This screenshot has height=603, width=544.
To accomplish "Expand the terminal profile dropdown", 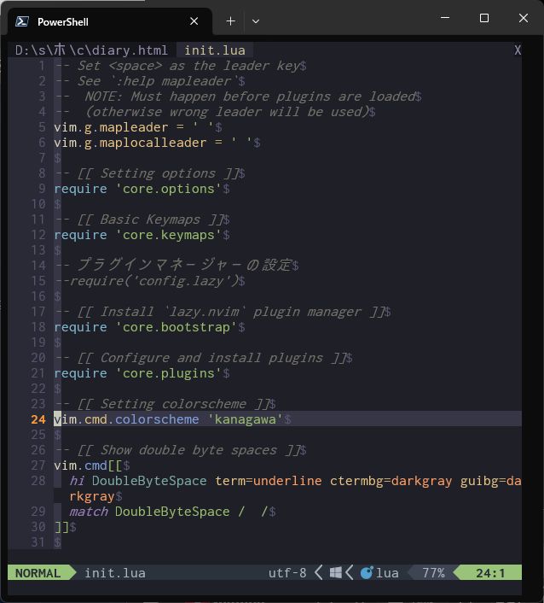I will 255,21.
